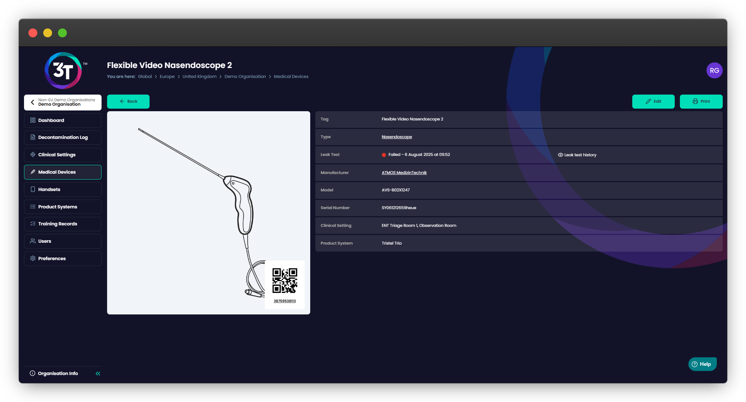The width and height of the screenshot is (746, 402).
Task: Open Preferences section
Action: coord(63,259)
